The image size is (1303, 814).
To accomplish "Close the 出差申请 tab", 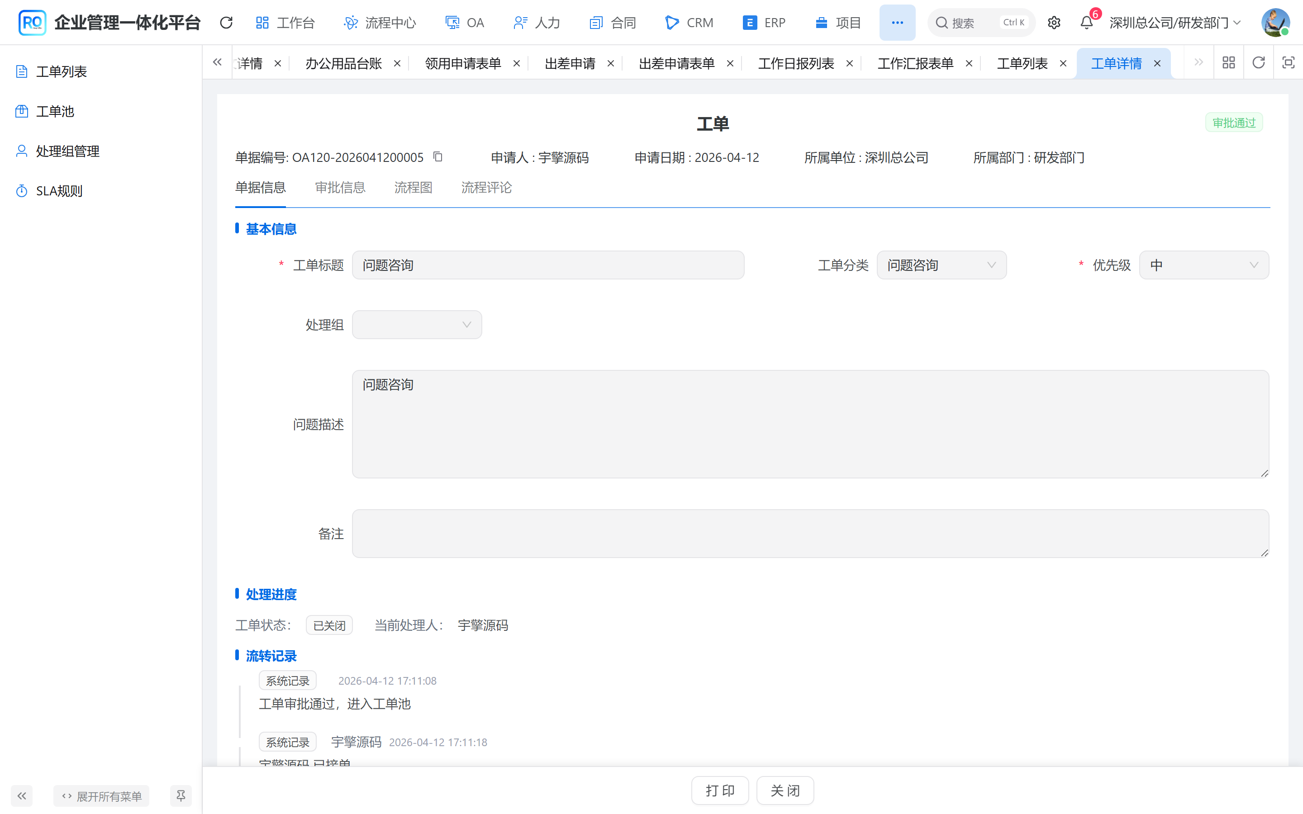I will pos(611,63).
